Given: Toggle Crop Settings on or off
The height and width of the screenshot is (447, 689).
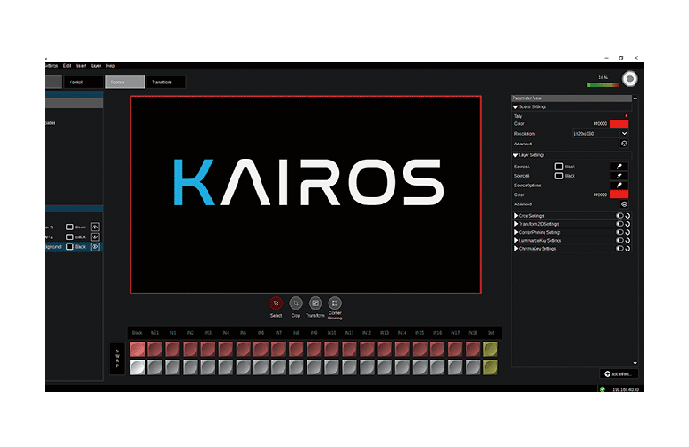Looking at the screenshot, I should (618, 216).
